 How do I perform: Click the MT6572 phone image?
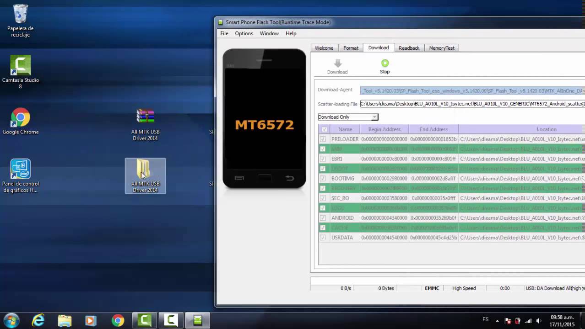265,118
